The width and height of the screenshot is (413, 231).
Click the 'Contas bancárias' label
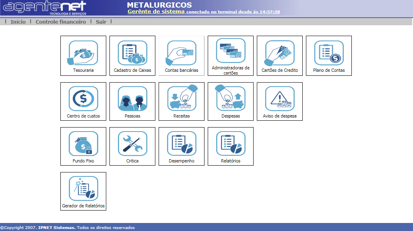click(182, 70)
